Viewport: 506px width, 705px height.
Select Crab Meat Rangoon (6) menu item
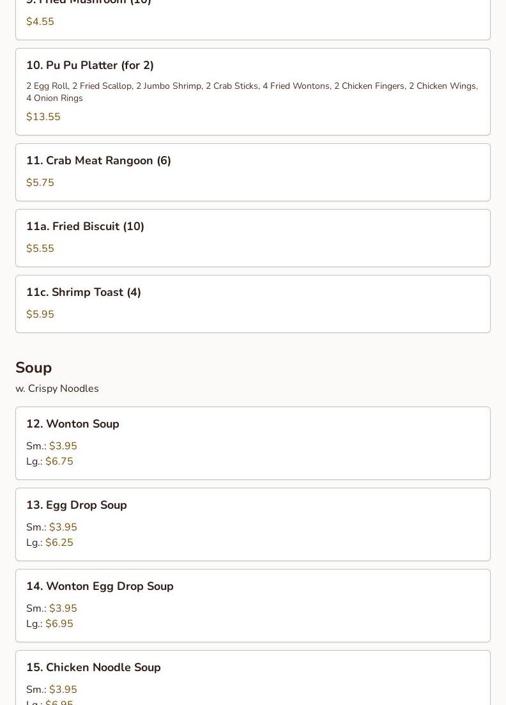pyautogui.click(x=98, y=160)
